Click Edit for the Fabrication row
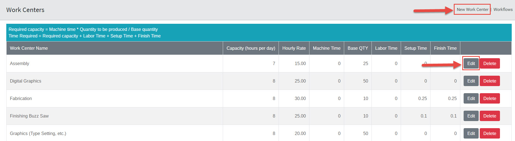The height and width of the screenshot is (141, 515). (x=471, y=99)
